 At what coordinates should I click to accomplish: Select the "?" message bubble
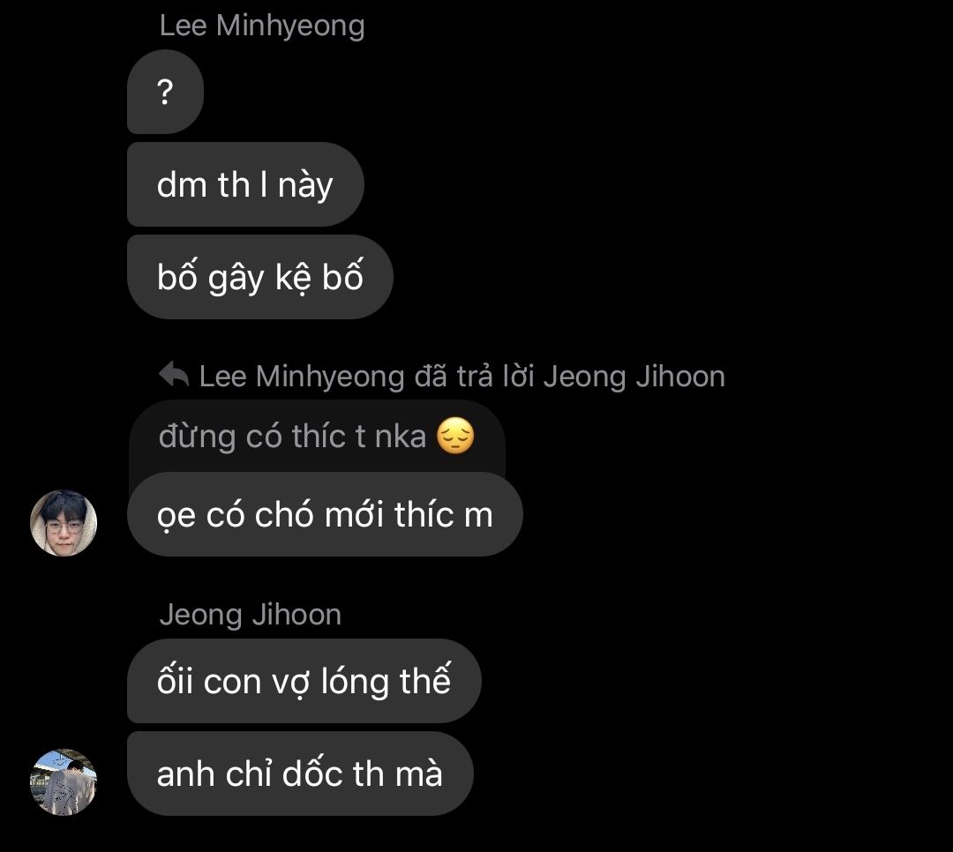(165, 92)
